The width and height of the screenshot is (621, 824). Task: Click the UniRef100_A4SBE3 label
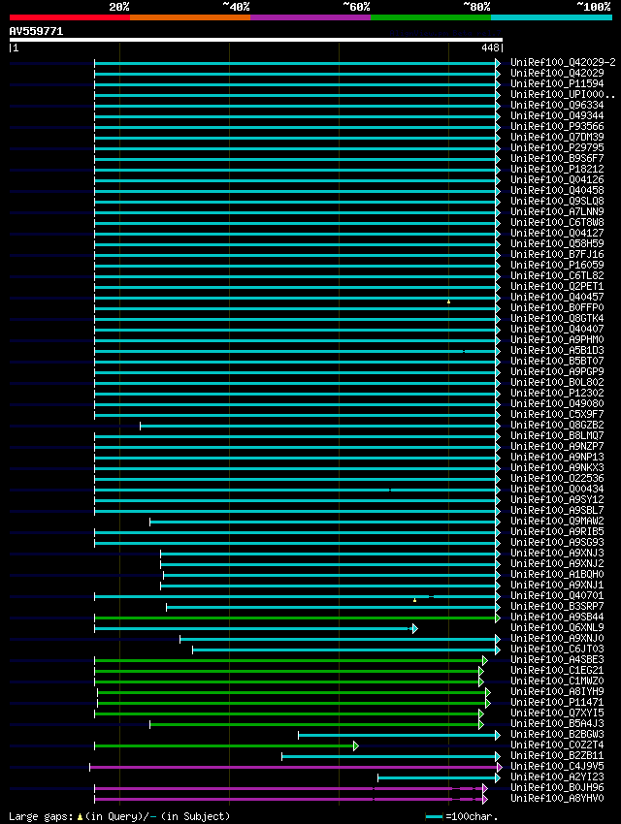(557, 660)
